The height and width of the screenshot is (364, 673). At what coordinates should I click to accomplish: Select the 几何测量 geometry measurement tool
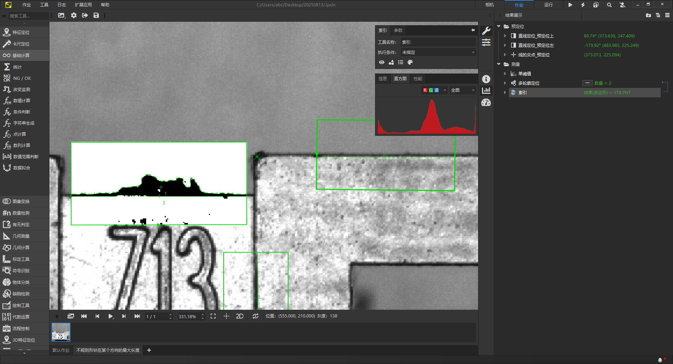21,236
